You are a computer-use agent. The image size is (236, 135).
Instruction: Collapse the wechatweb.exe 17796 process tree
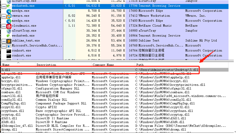4,6
